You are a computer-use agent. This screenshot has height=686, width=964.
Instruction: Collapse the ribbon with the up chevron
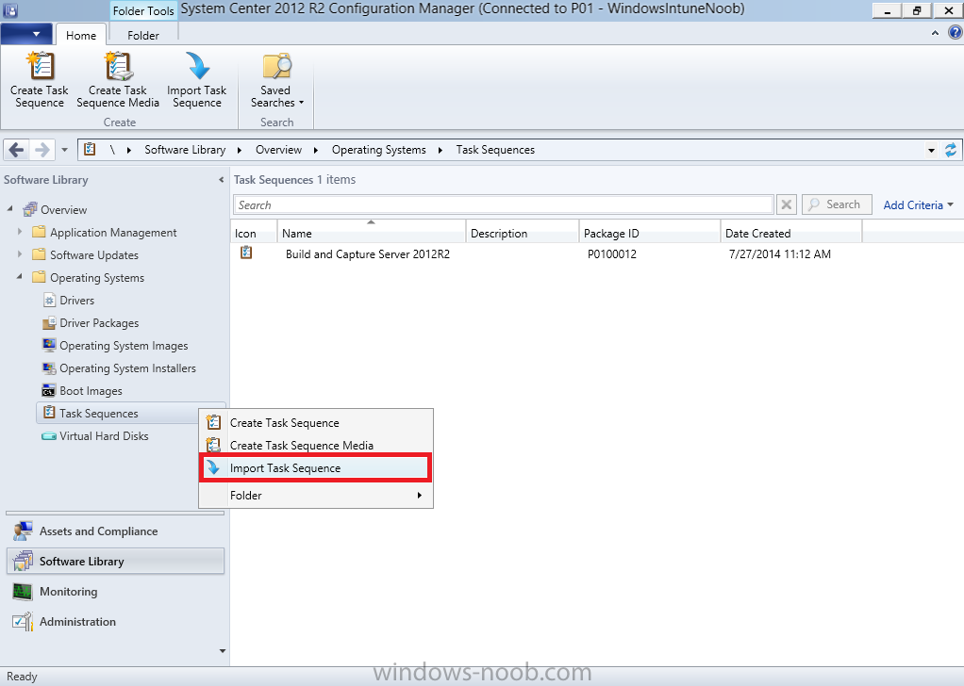coord(935,33)
